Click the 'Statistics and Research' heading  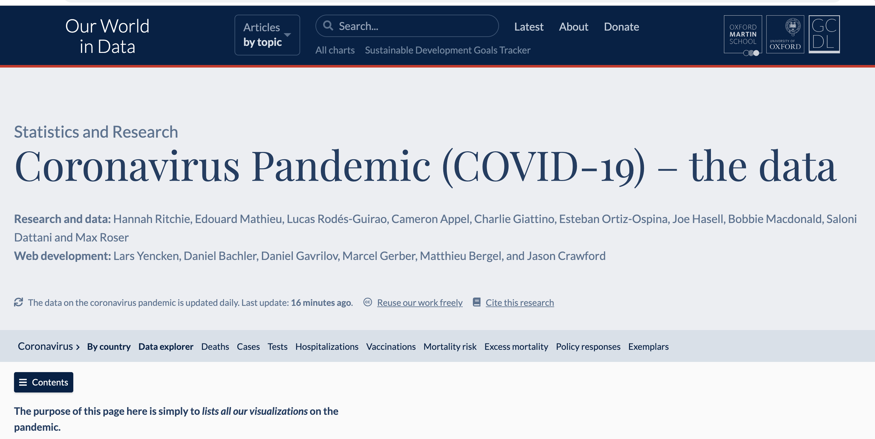(96, 132)
